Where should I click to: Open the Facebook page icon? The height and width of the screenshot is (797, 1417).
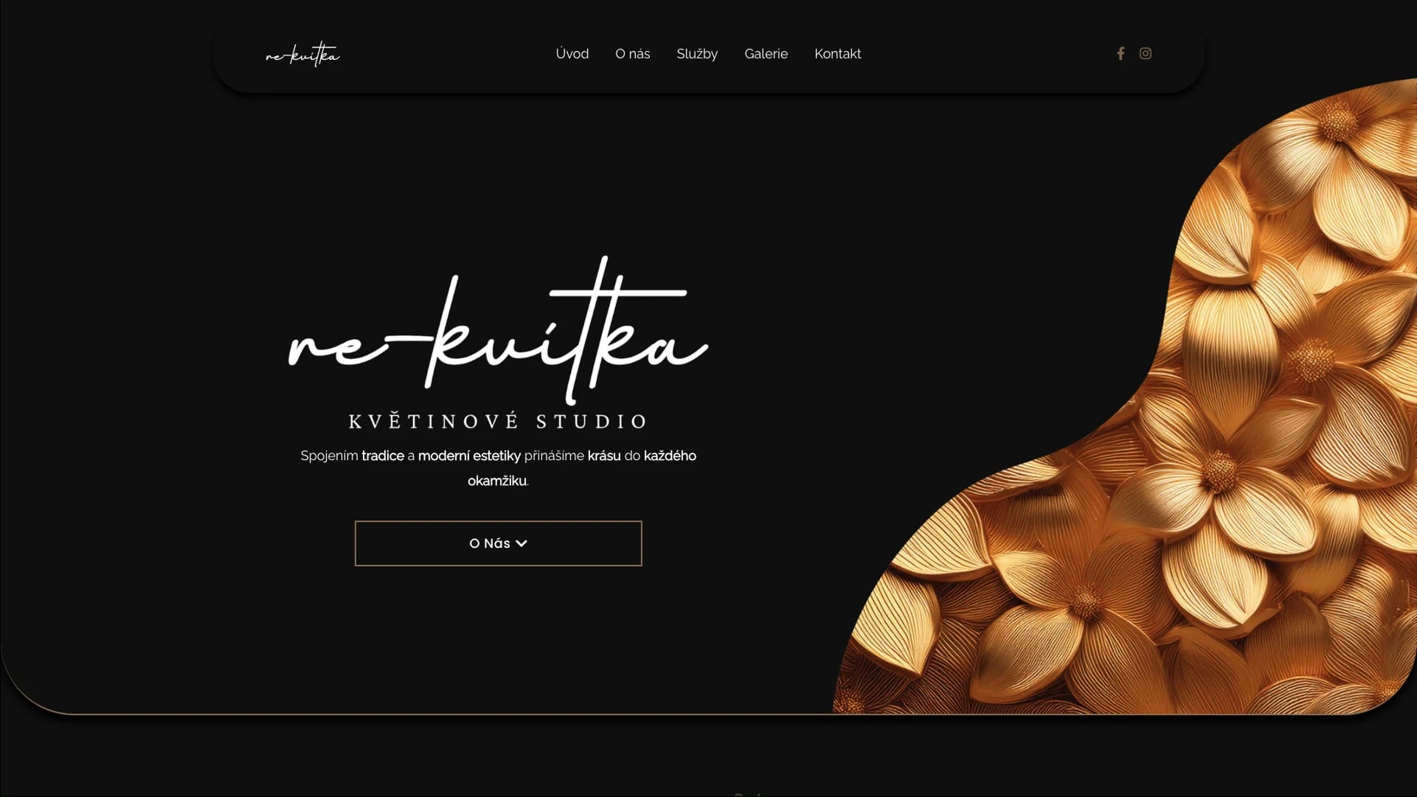[x=1120, y=54]
